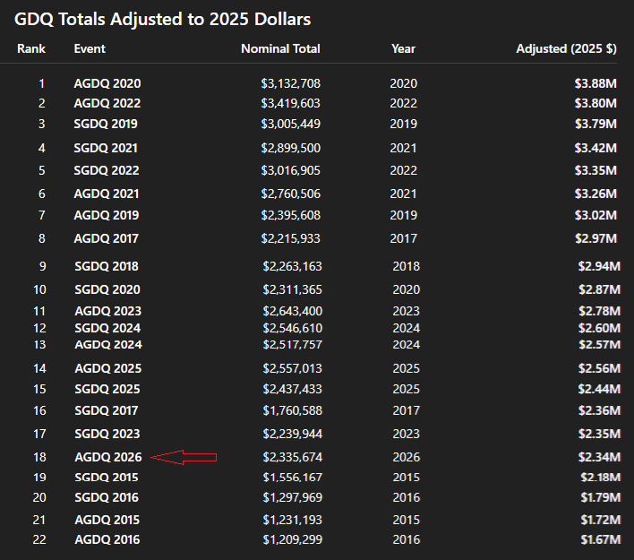This screenshot has height=560, width=634.
Task: Click adjusted value $3.88M
Action: coord(596,83)
